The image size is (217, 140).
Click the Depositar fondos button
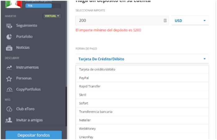click(33, 135)
